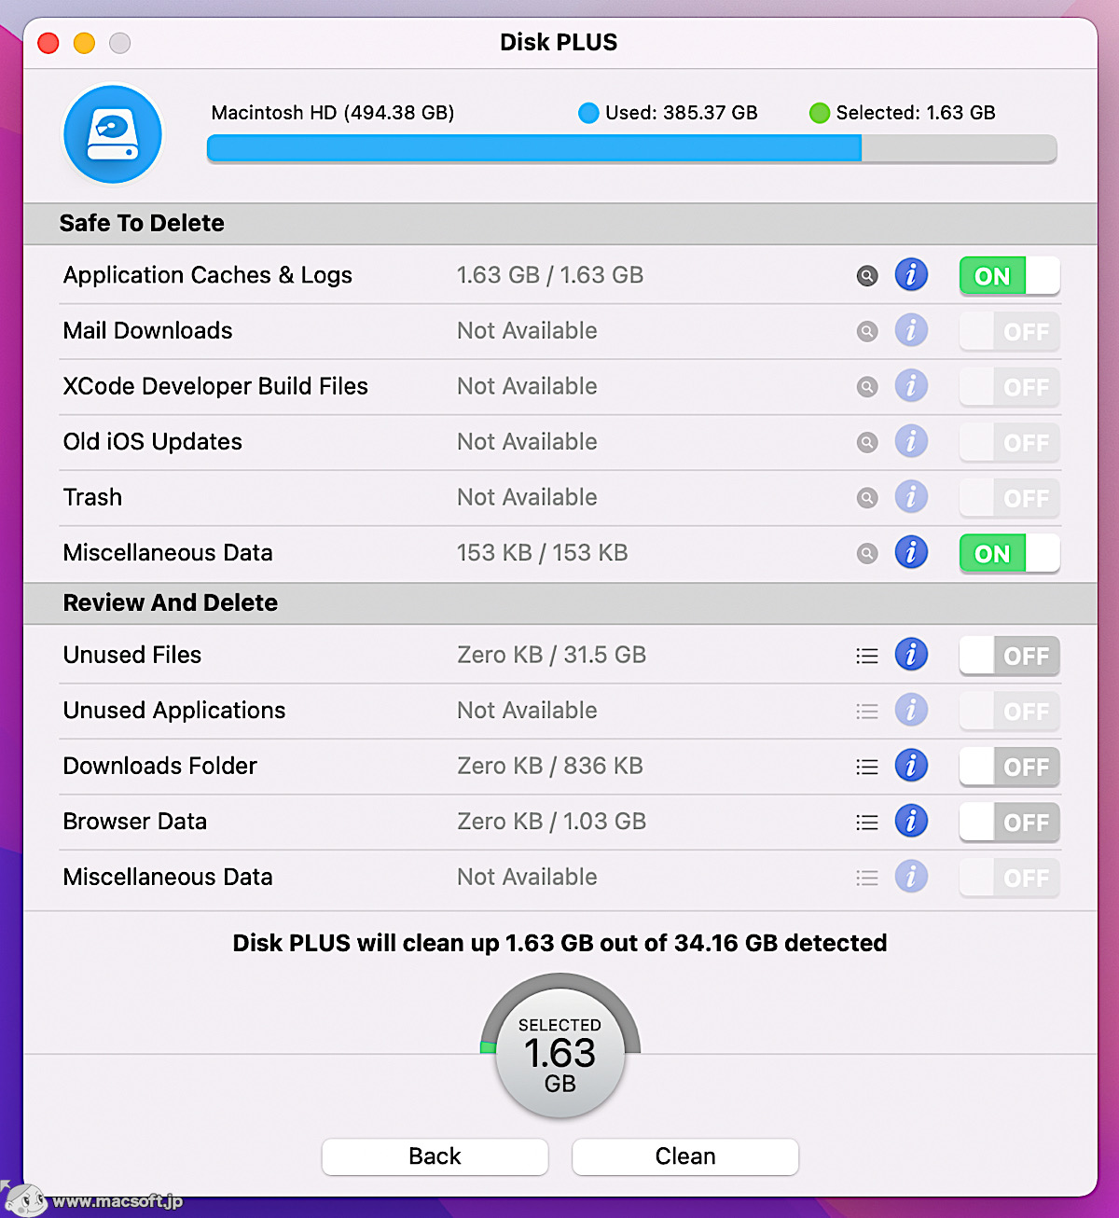Screen dimensions: 1119x1218
Task: Open info for Application Caches & Logs
Action: (911, 275)
